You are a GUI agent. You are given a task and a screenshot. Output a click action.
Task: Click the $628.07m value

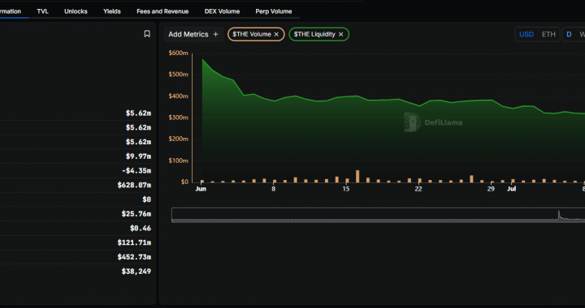[134, 185]
